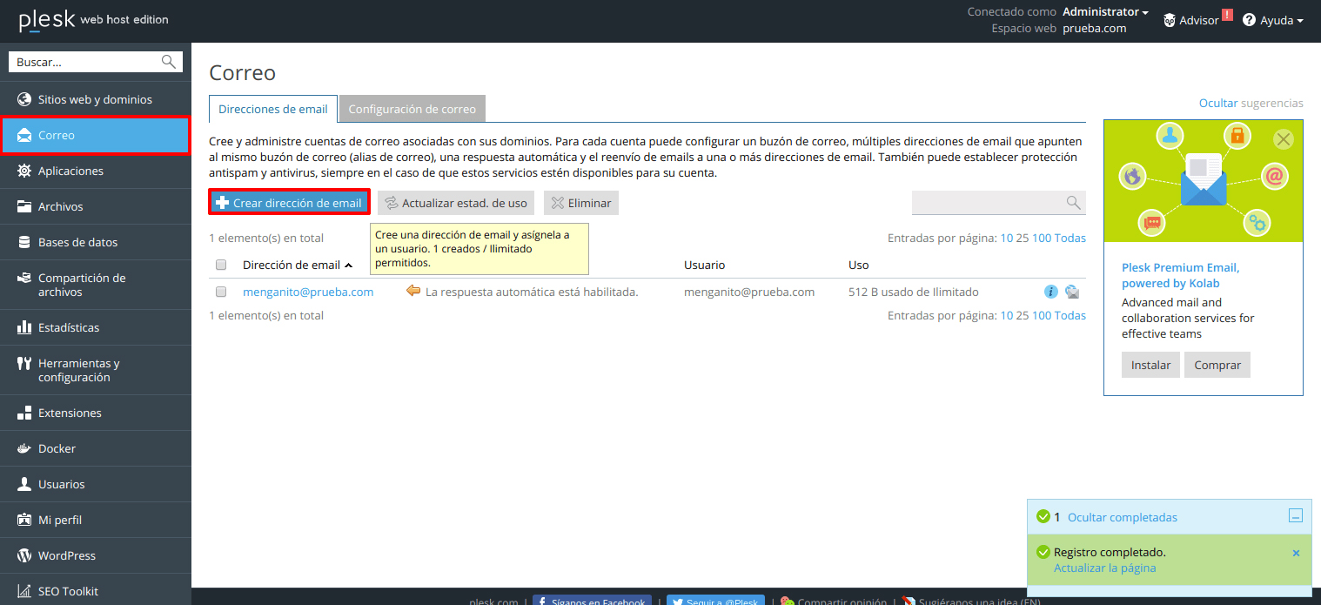Open the WordPress toolkit in the sidebar
Image resolution: width=1321 pixels, height=605 pixels.
pyautogui.click(x=67, y=555)
